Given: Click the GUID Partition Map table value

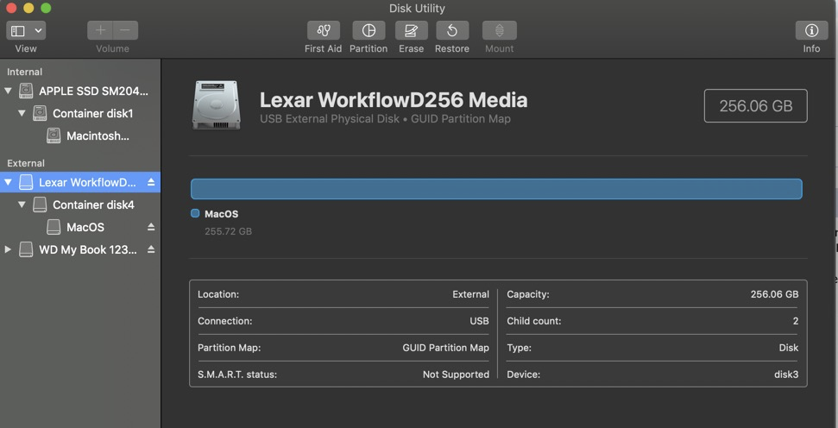Looking at the screenshot, I should coord(445,348).
